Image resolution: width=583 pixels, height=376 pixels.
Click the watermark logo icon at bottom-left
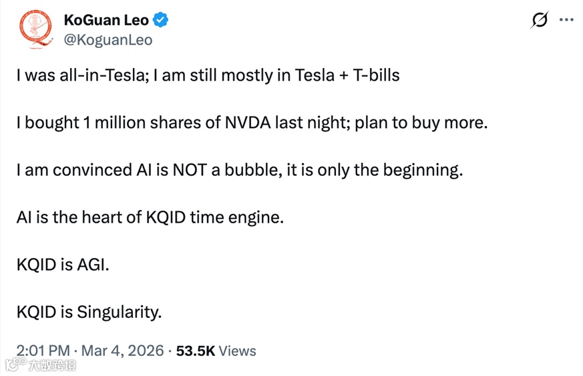pos(11,365)
